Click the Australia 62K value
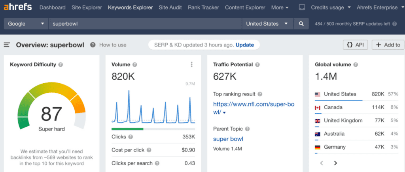The image size is (405, 172). point(379,134)
